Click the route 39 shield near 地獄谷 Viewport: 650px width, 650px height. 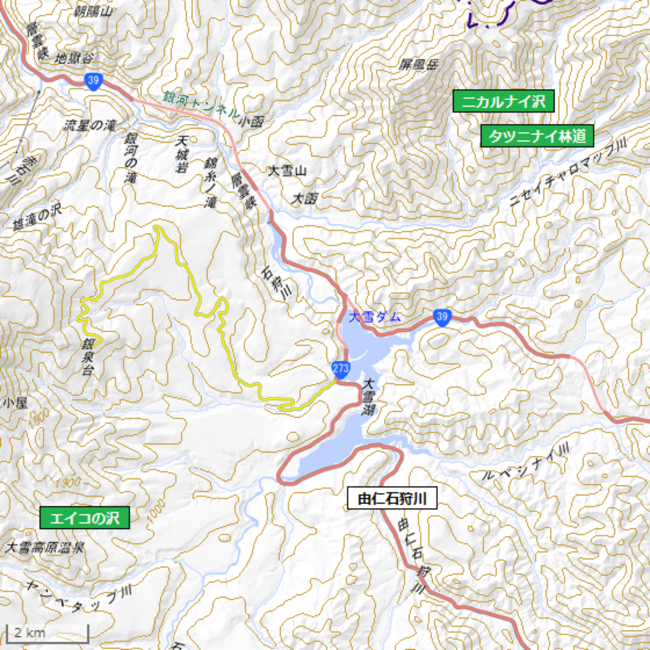(x=93, y=81)
